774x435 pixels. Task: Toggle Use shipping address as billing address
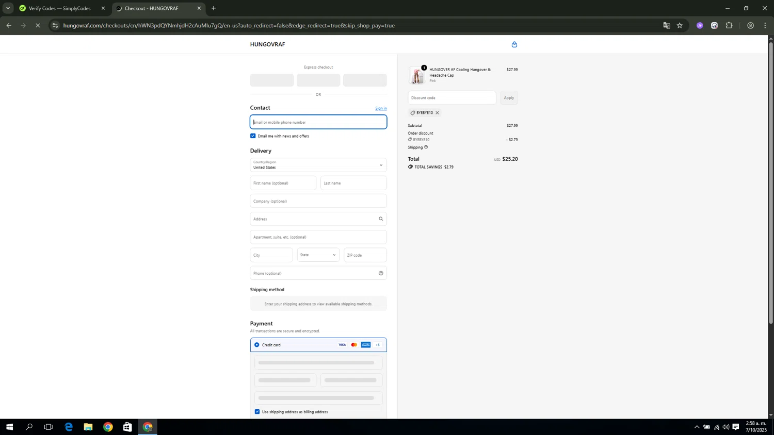[x=257, y=412]
